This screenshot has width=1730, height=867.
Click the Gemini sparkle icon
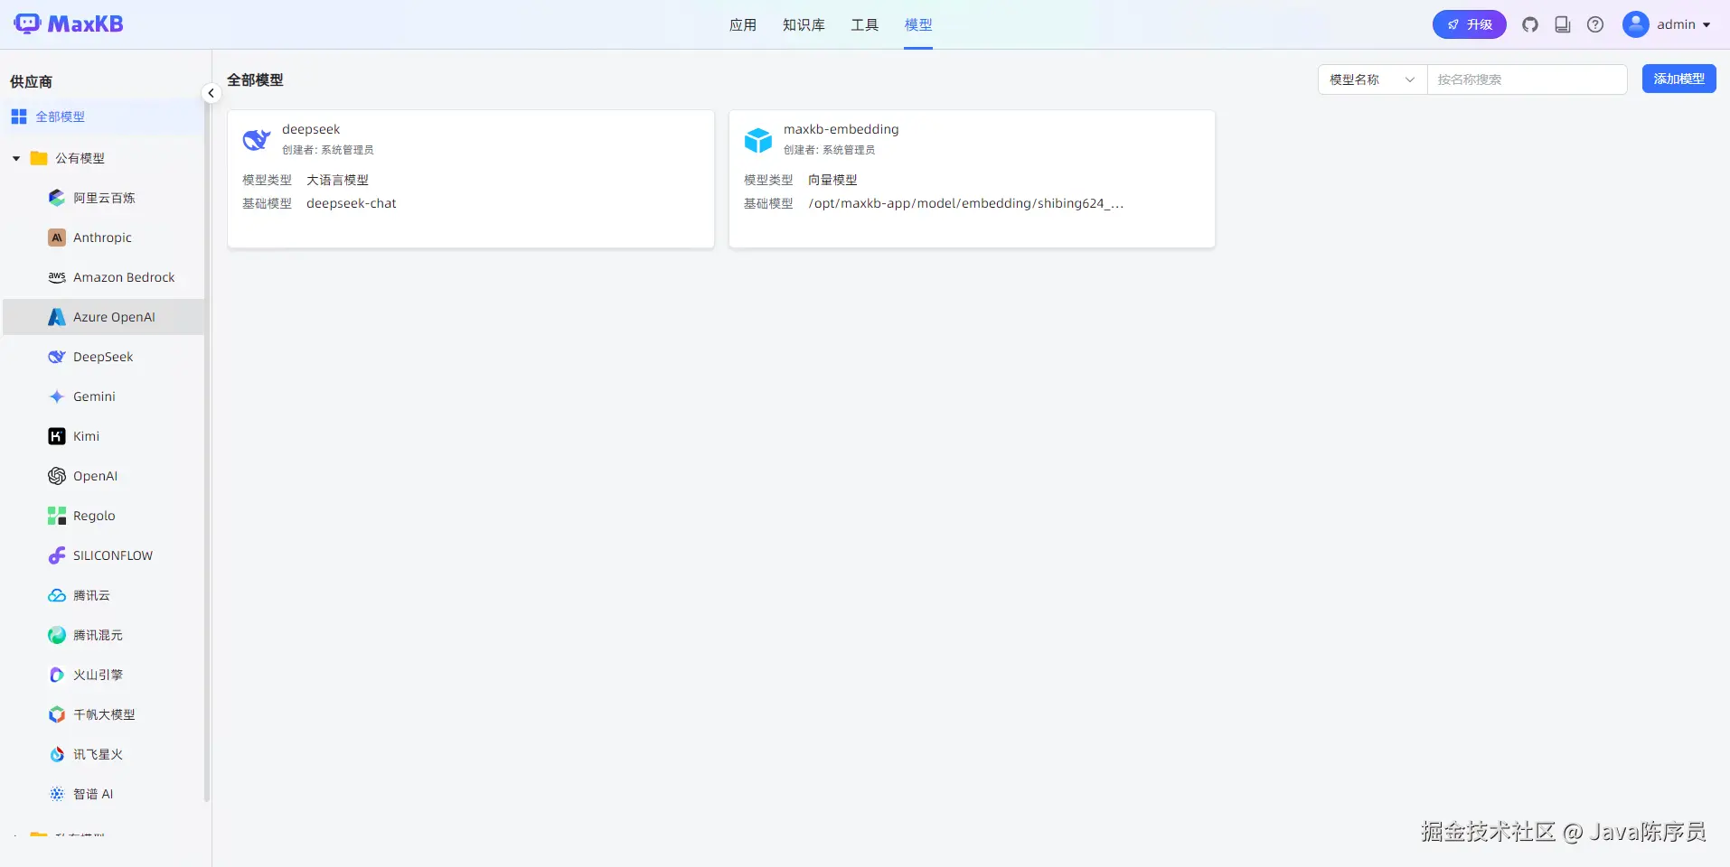coord(57,396)
